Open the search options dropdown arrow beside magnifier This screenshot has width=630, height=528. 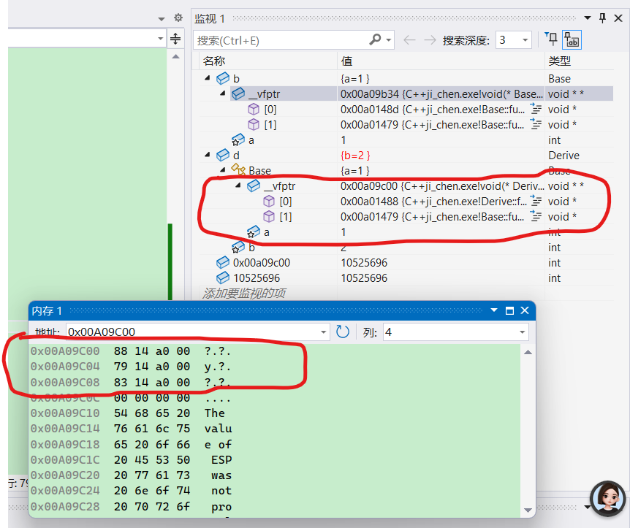click(x=389, y=40)
